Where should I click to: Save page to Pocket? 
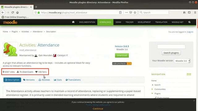click(x=131, y=12)
